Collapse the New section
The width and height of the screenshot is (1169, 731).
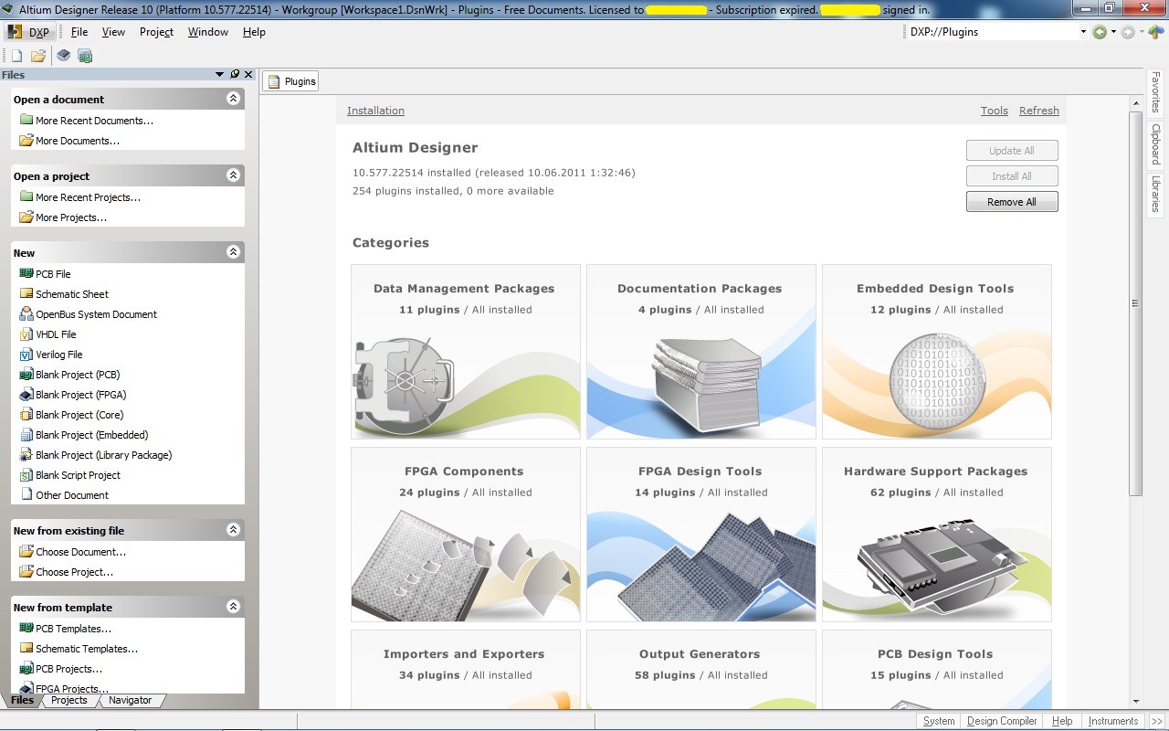233,252
